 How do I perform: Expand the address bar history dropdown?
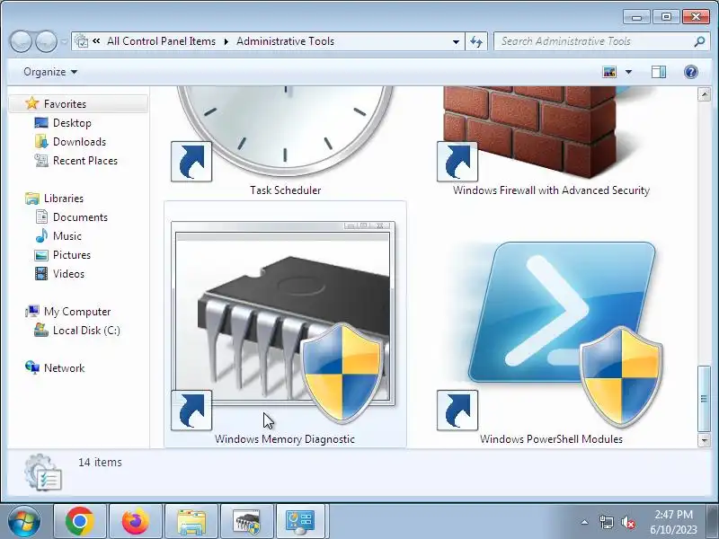coord(456,41)
